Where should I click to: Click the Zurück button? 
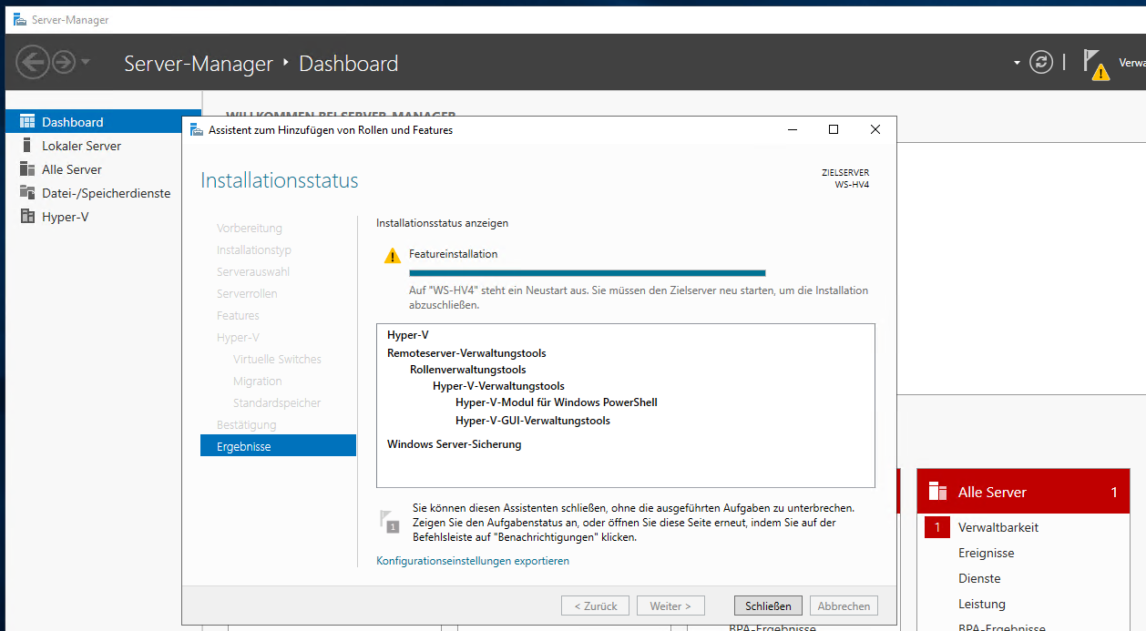(x=596, y=606)
